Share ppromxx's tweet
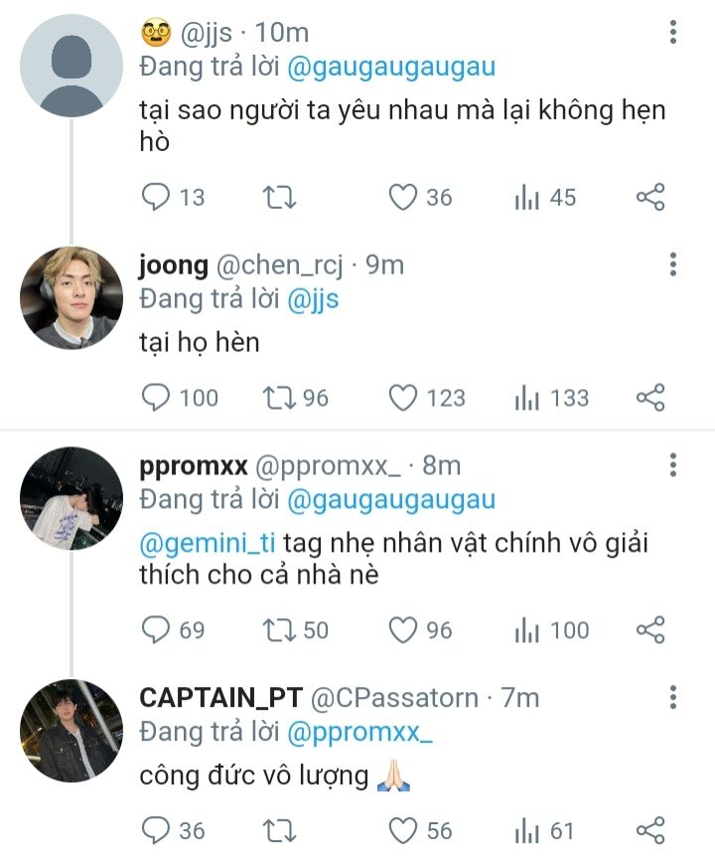The image size is (715, 859). 649,630
